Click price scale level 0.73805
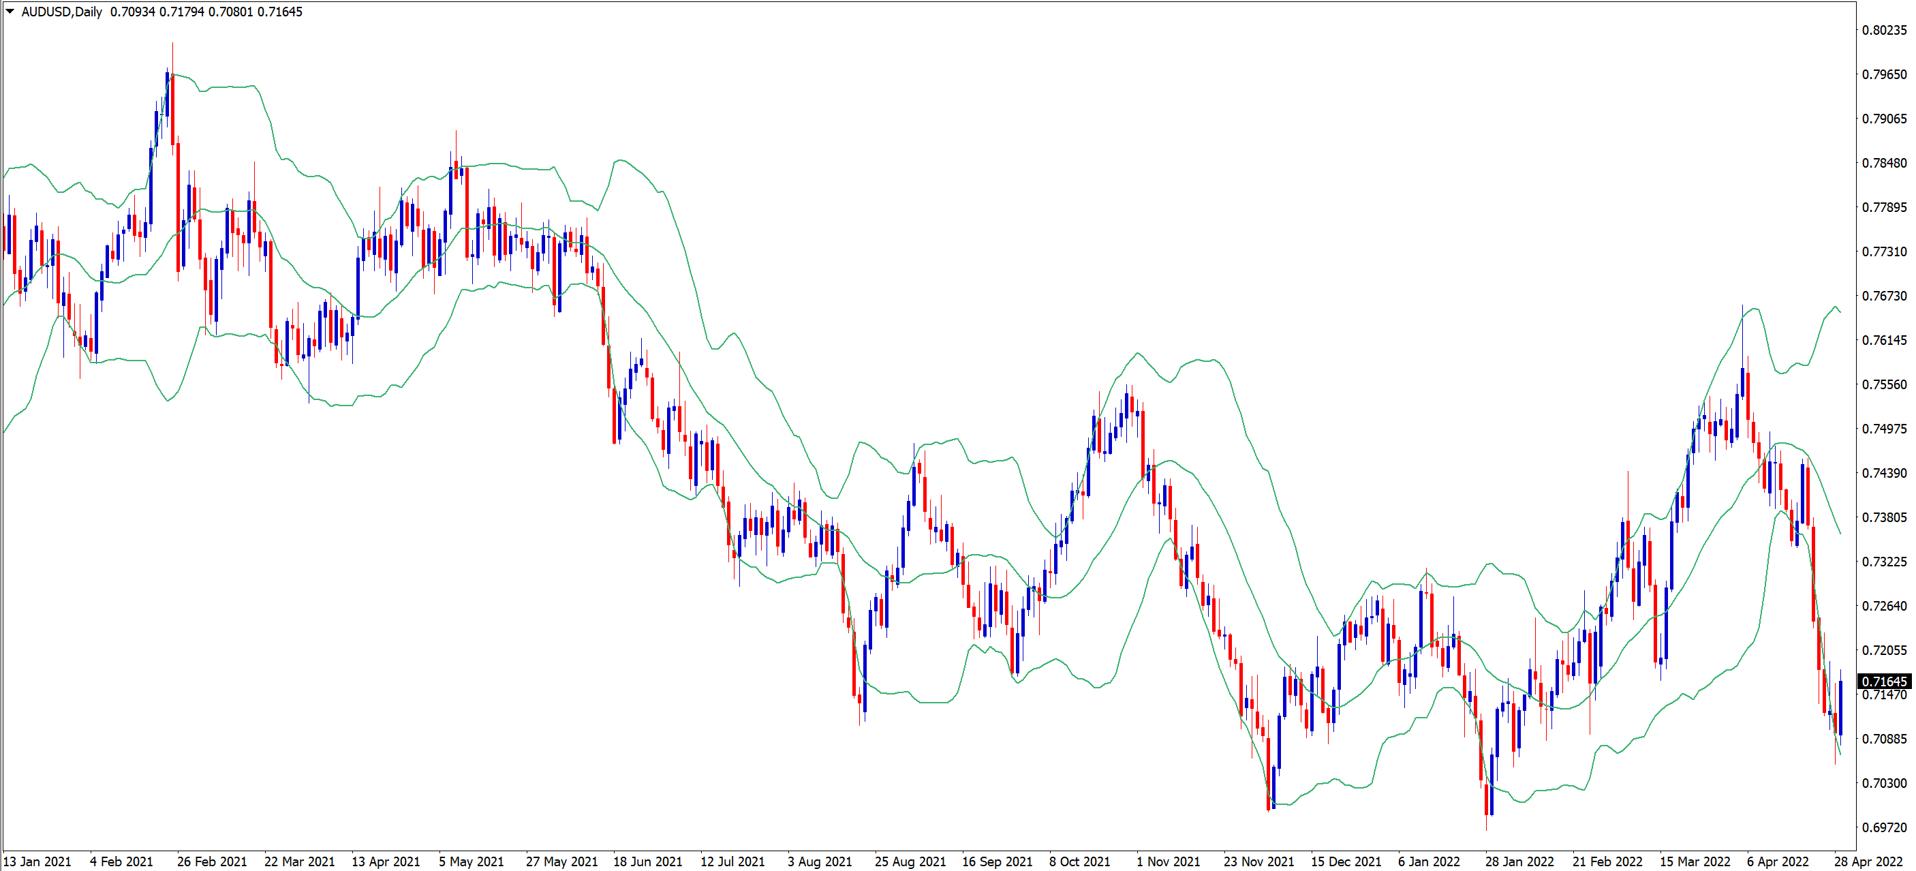 point(1884,518)
